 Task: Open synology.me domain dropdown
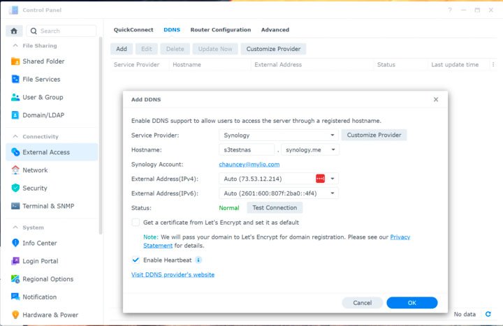pos(310,149)
